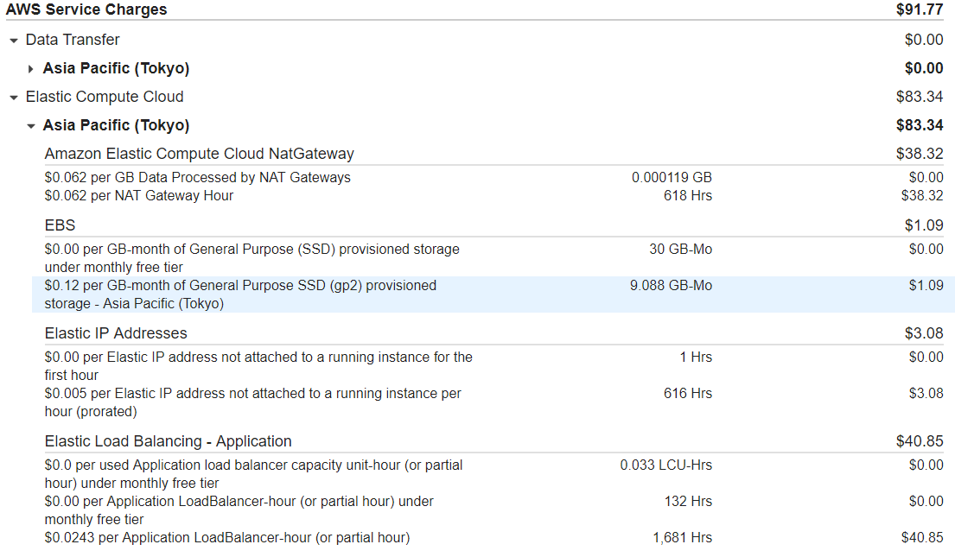Select the Elastic IP first hour row
This screenshot has height=557, width=955.
tap(494, 366)
